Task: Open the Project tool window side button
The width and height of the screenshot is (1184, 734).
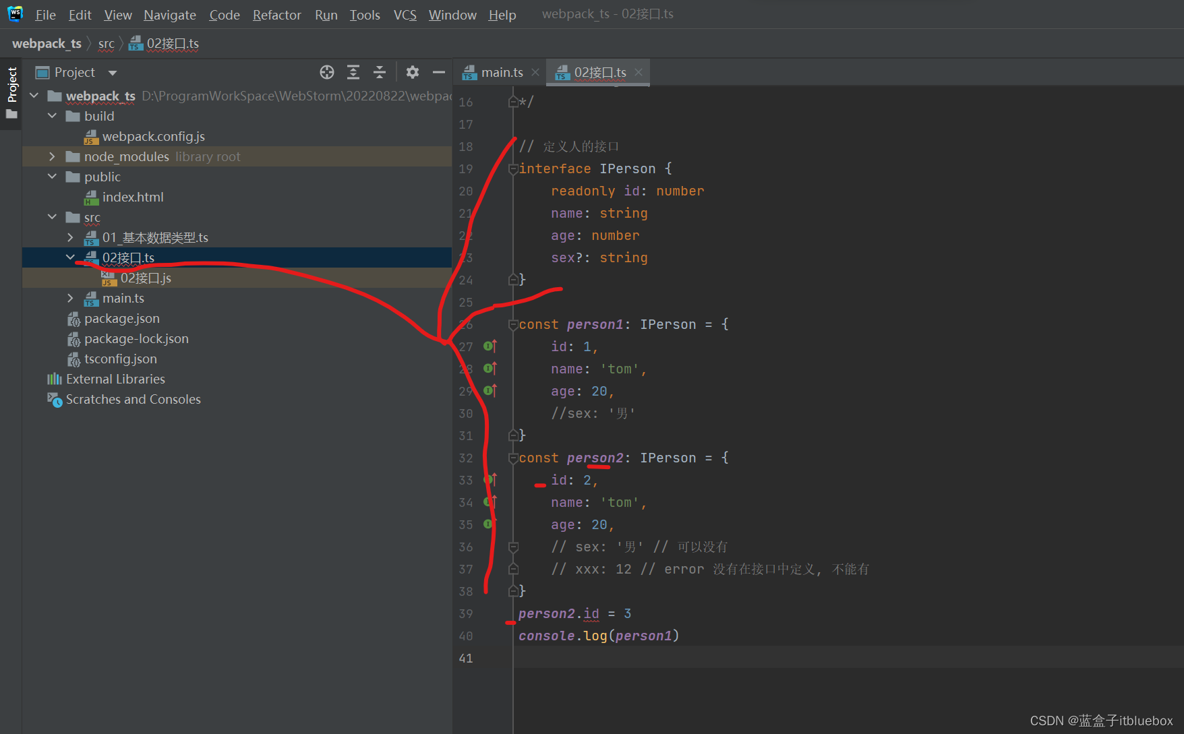Action: tap(11, 93)
